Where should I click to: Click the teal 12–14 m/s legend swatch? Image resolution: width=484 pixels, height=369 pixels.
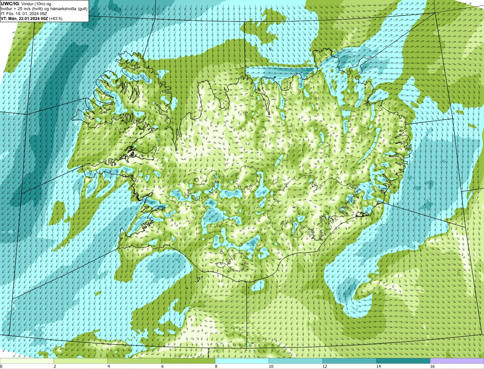349,361
